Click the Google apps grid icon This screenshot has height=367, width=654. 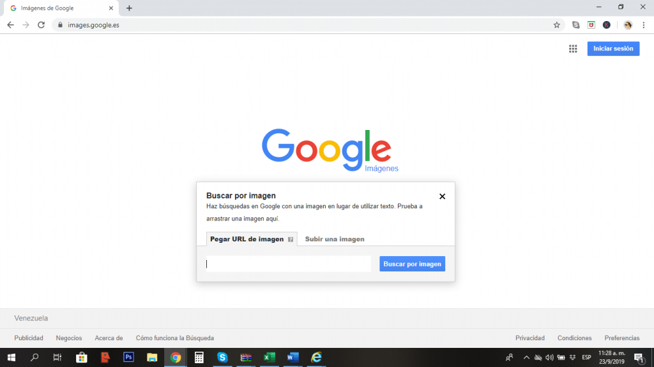click(573, 48)
